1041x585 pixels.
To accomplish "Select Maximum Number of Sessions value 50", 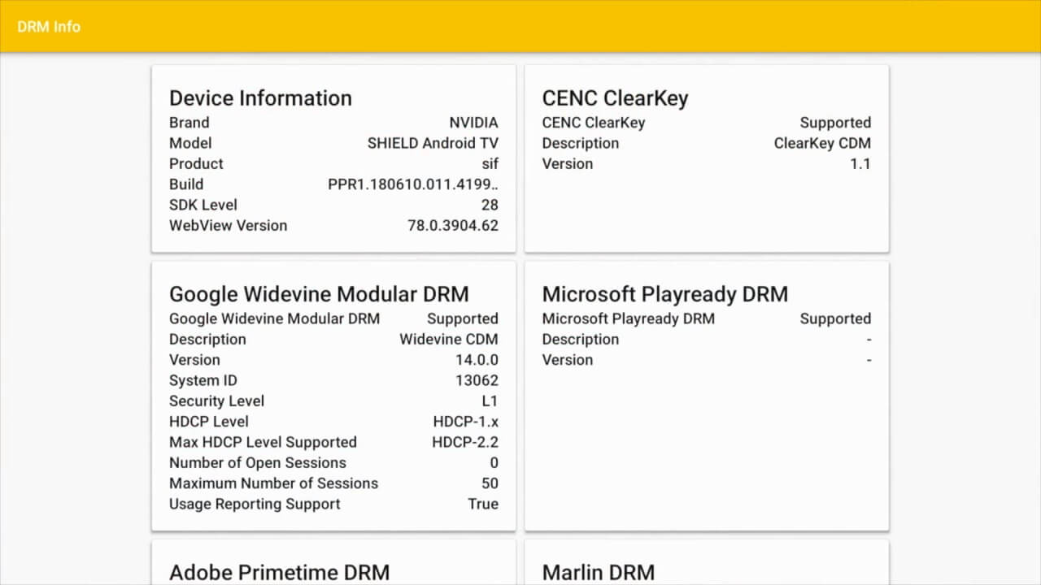I will (x=490, y=483).
